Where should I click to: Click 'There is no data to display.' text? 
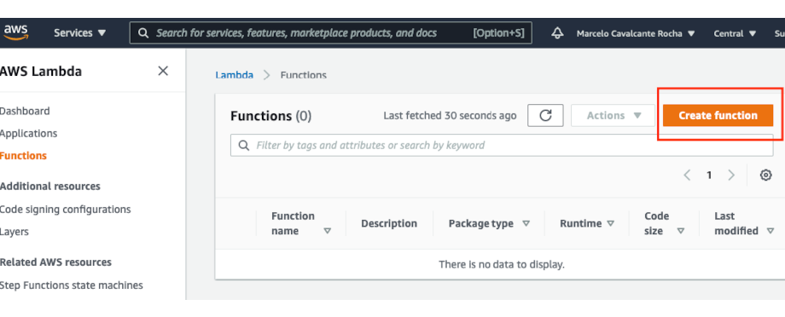point(502,264)
